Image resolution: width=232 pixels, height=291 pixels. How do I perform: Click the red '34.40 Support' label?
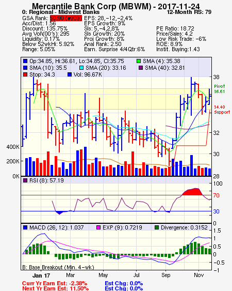pos(222,110)
